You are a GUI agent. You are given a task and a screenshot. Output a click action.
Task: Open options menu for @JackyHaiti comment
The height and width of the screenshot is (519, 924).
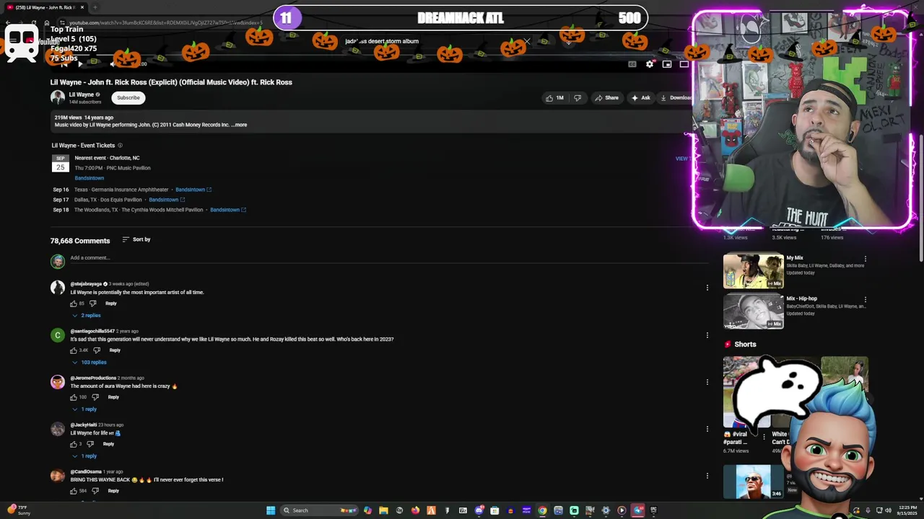(x=707, y=428)
